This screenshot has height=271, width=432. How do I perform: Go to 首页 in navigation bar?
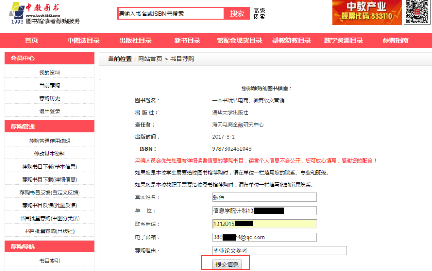[x=31, y=40]
